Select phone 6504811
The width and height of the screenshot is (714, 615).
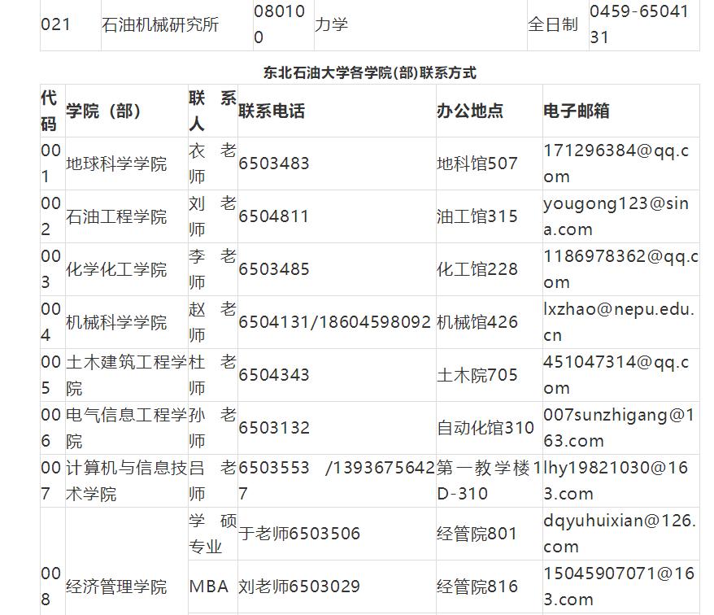(274, 216)
